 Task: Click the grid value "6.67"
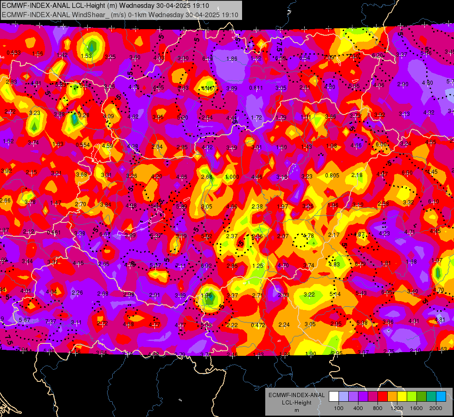pos(105,234)
